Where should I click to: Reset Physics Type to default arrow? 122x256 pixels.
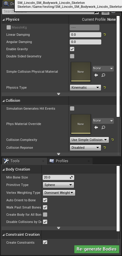click(105, 87)
